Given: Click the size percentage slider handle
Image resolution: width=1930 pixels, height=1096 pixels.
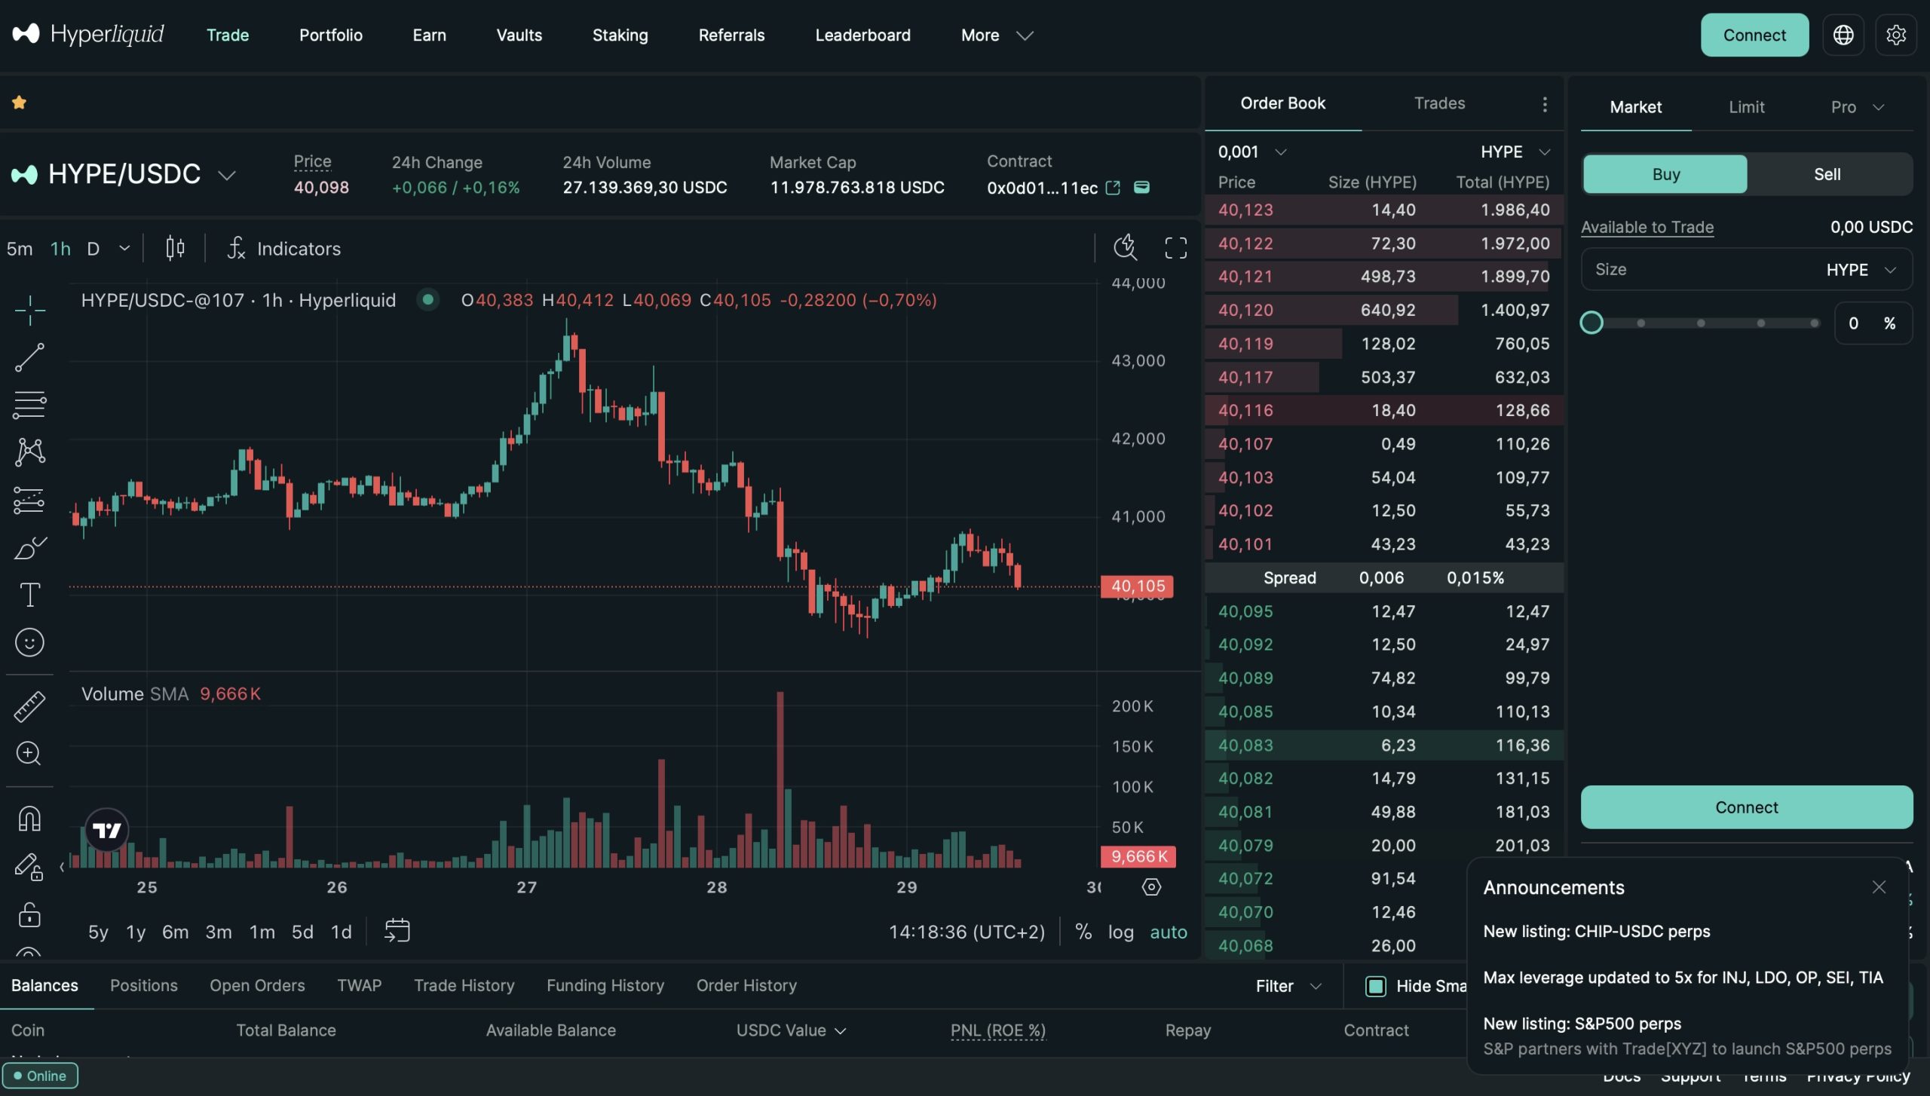Looking at the screenshot, I should click(1591, 323).
